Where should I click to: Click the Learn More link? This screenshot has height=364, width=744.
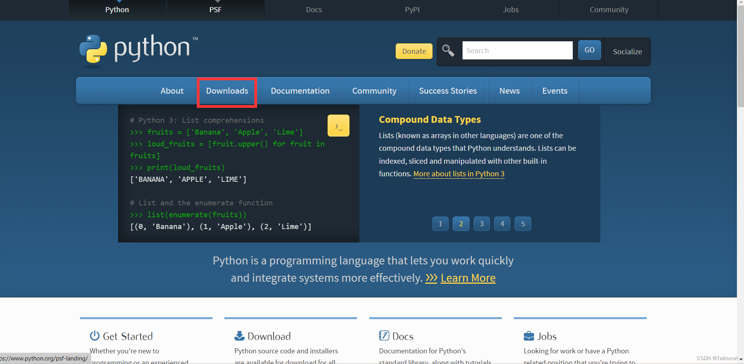(468, 278)
